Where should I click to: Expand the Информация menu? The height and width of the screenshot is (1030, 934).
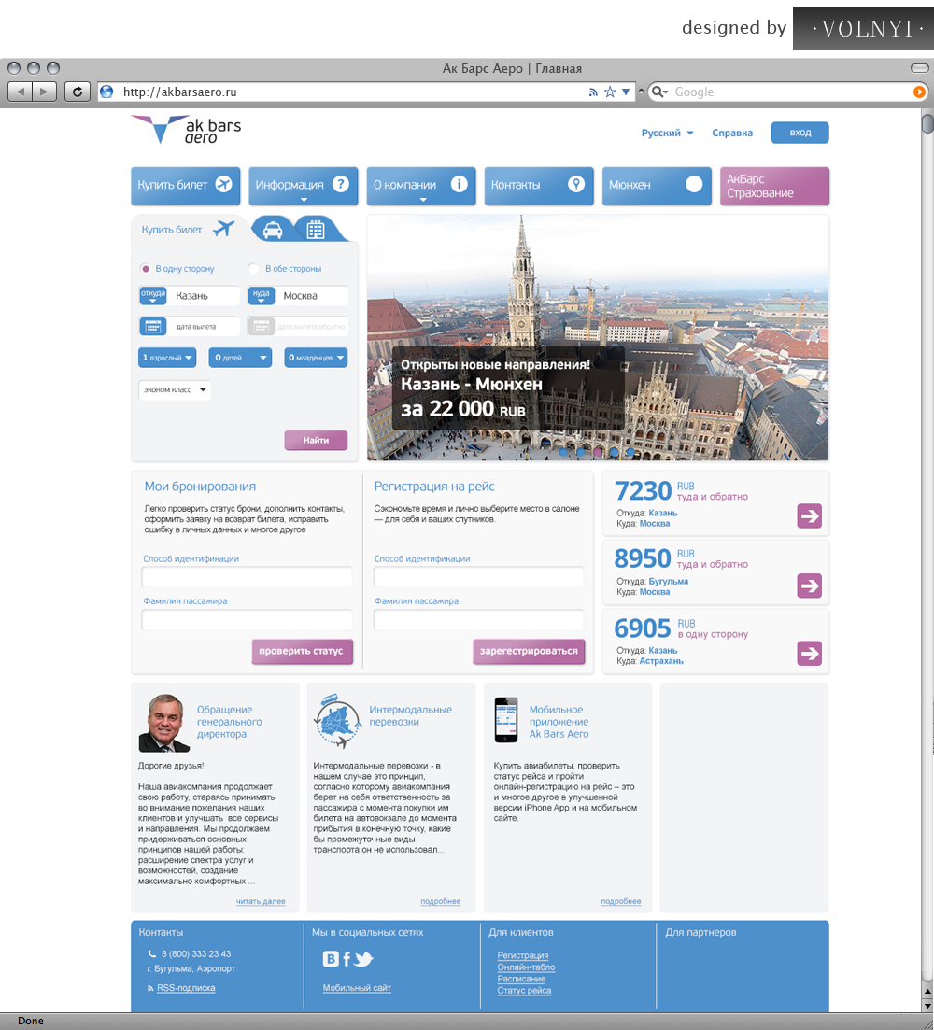point(304,186)
